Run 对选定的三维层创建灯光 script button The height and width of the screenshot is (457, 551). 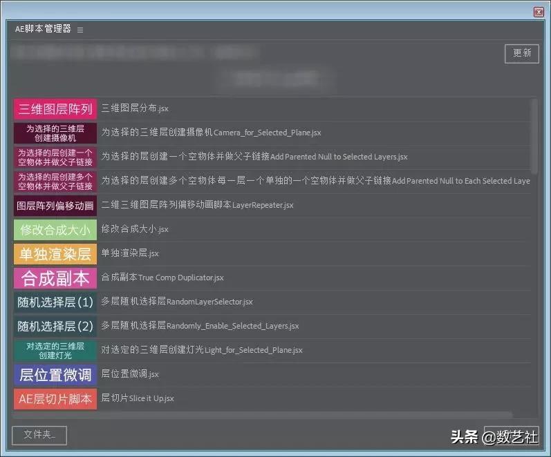coord(55,351)
